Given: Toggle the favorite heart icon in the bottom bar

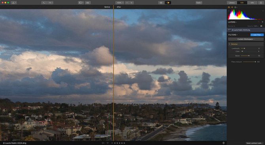Looking at the screenshot, I should click(x=108, y=143).
